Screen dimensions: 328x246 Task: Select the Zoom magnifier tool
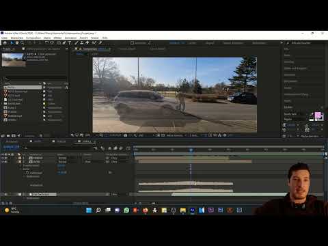pyautogui.click(x=23, y=43)
